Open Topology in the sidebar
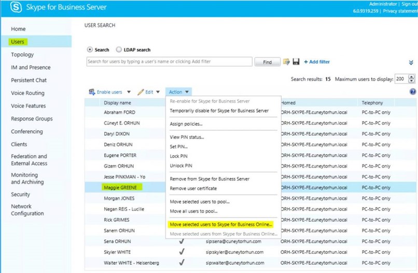 22,54
